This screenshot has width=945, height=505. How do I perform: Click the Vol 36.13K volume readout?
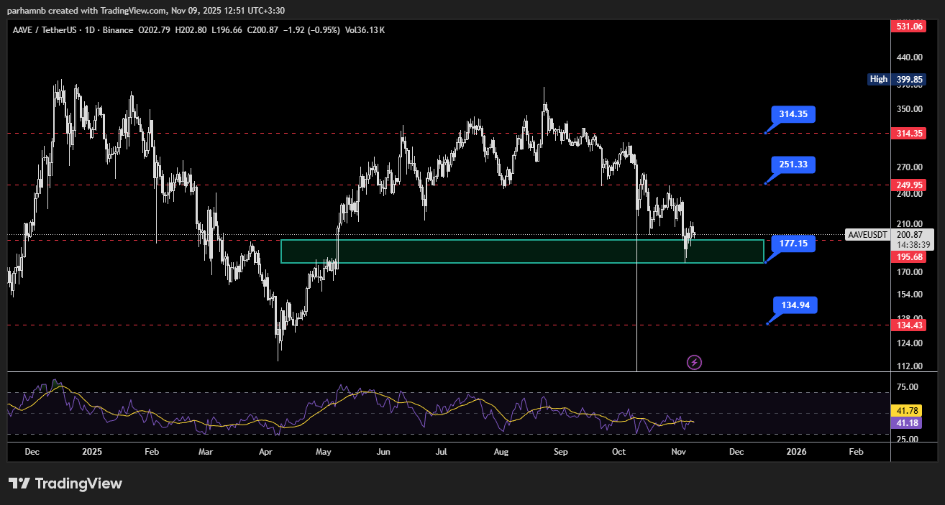[365, 30]
